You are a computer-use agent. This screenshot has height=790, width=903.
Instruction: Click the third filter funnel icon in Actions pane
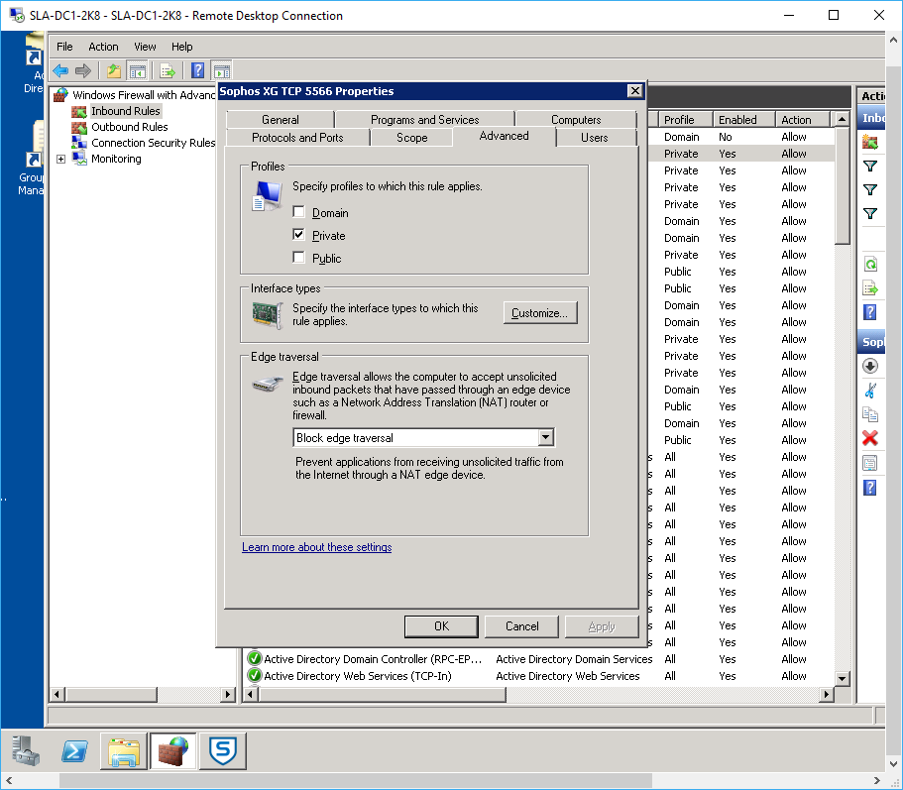870,214
